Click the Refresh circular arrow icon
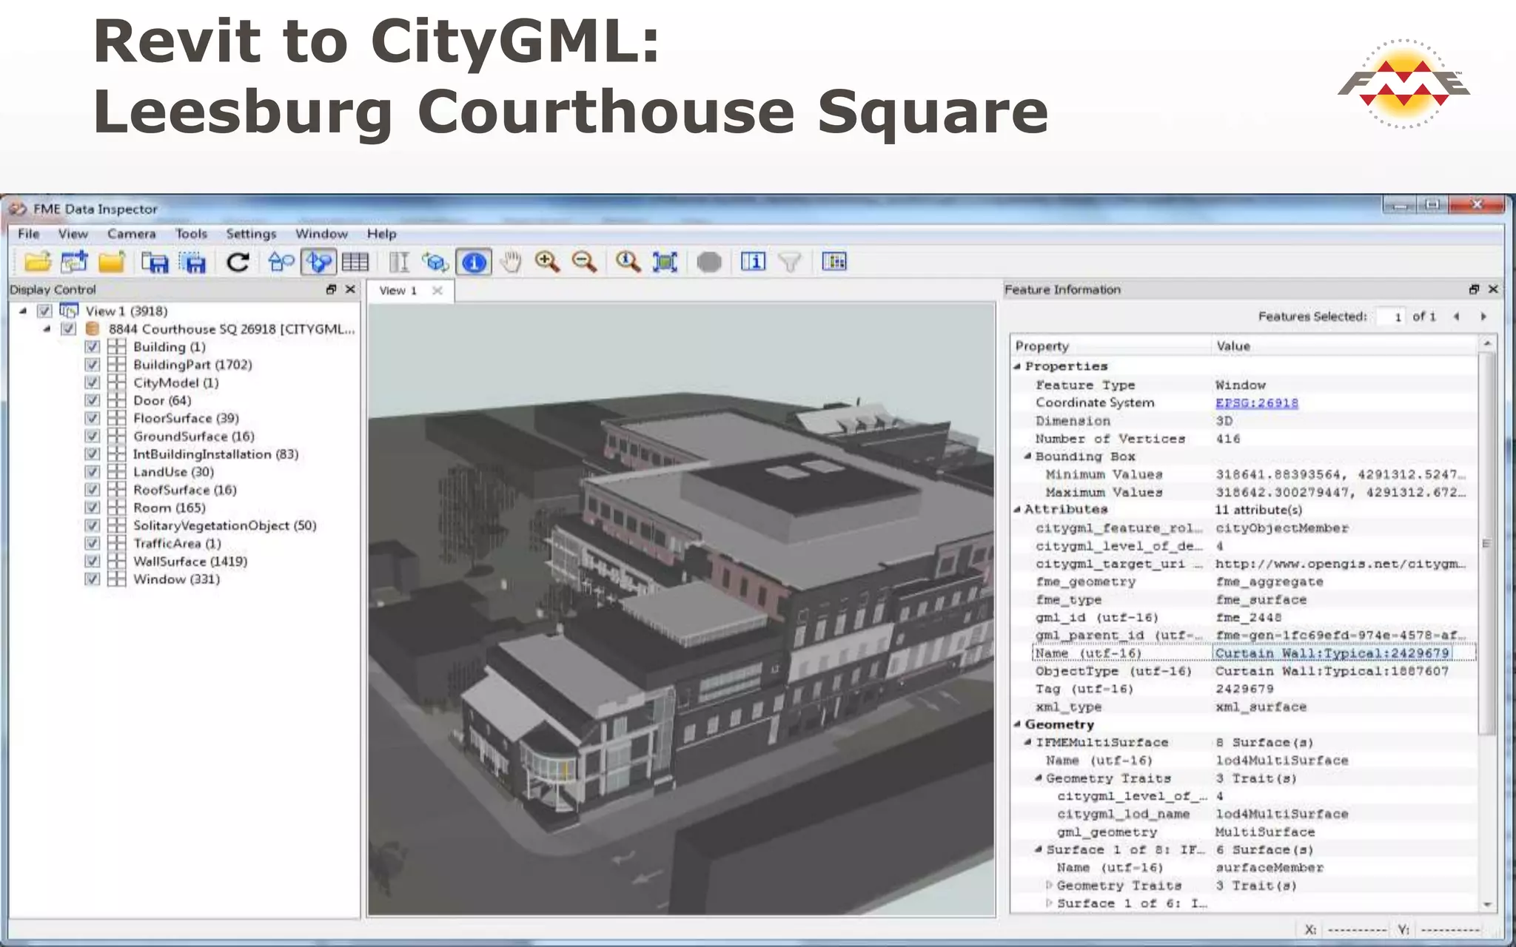This screenshot has width=1516, height=947. (x=238, y=262)
